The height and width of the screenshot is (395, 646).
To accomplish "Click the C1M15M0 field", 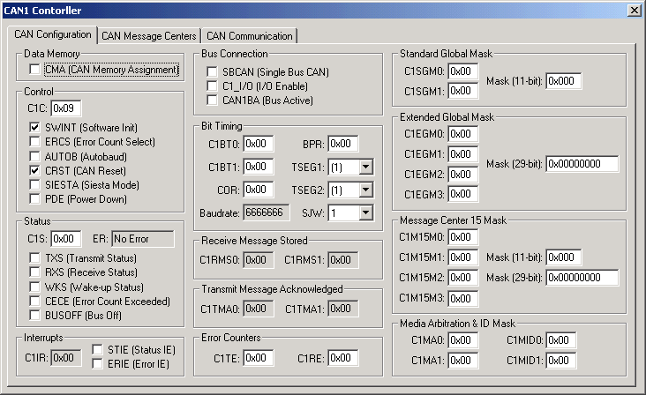I will point(463,237).
